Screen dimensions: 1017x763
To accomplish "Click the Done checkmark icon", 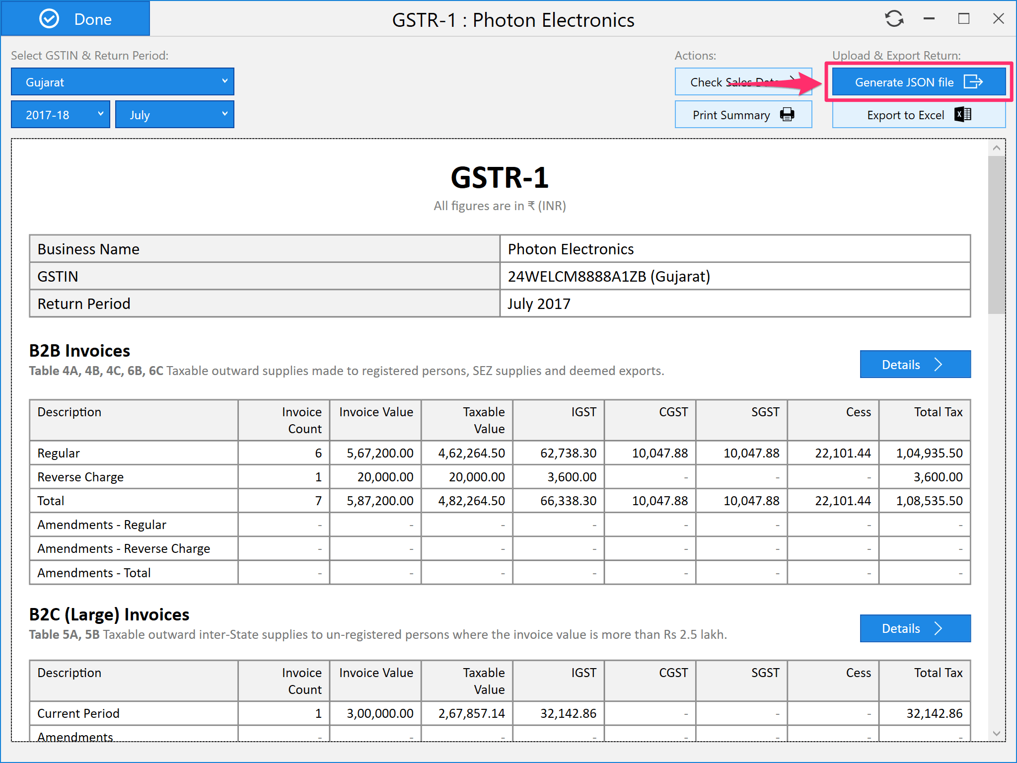I will pyautogui.click(x=49, y=19).
